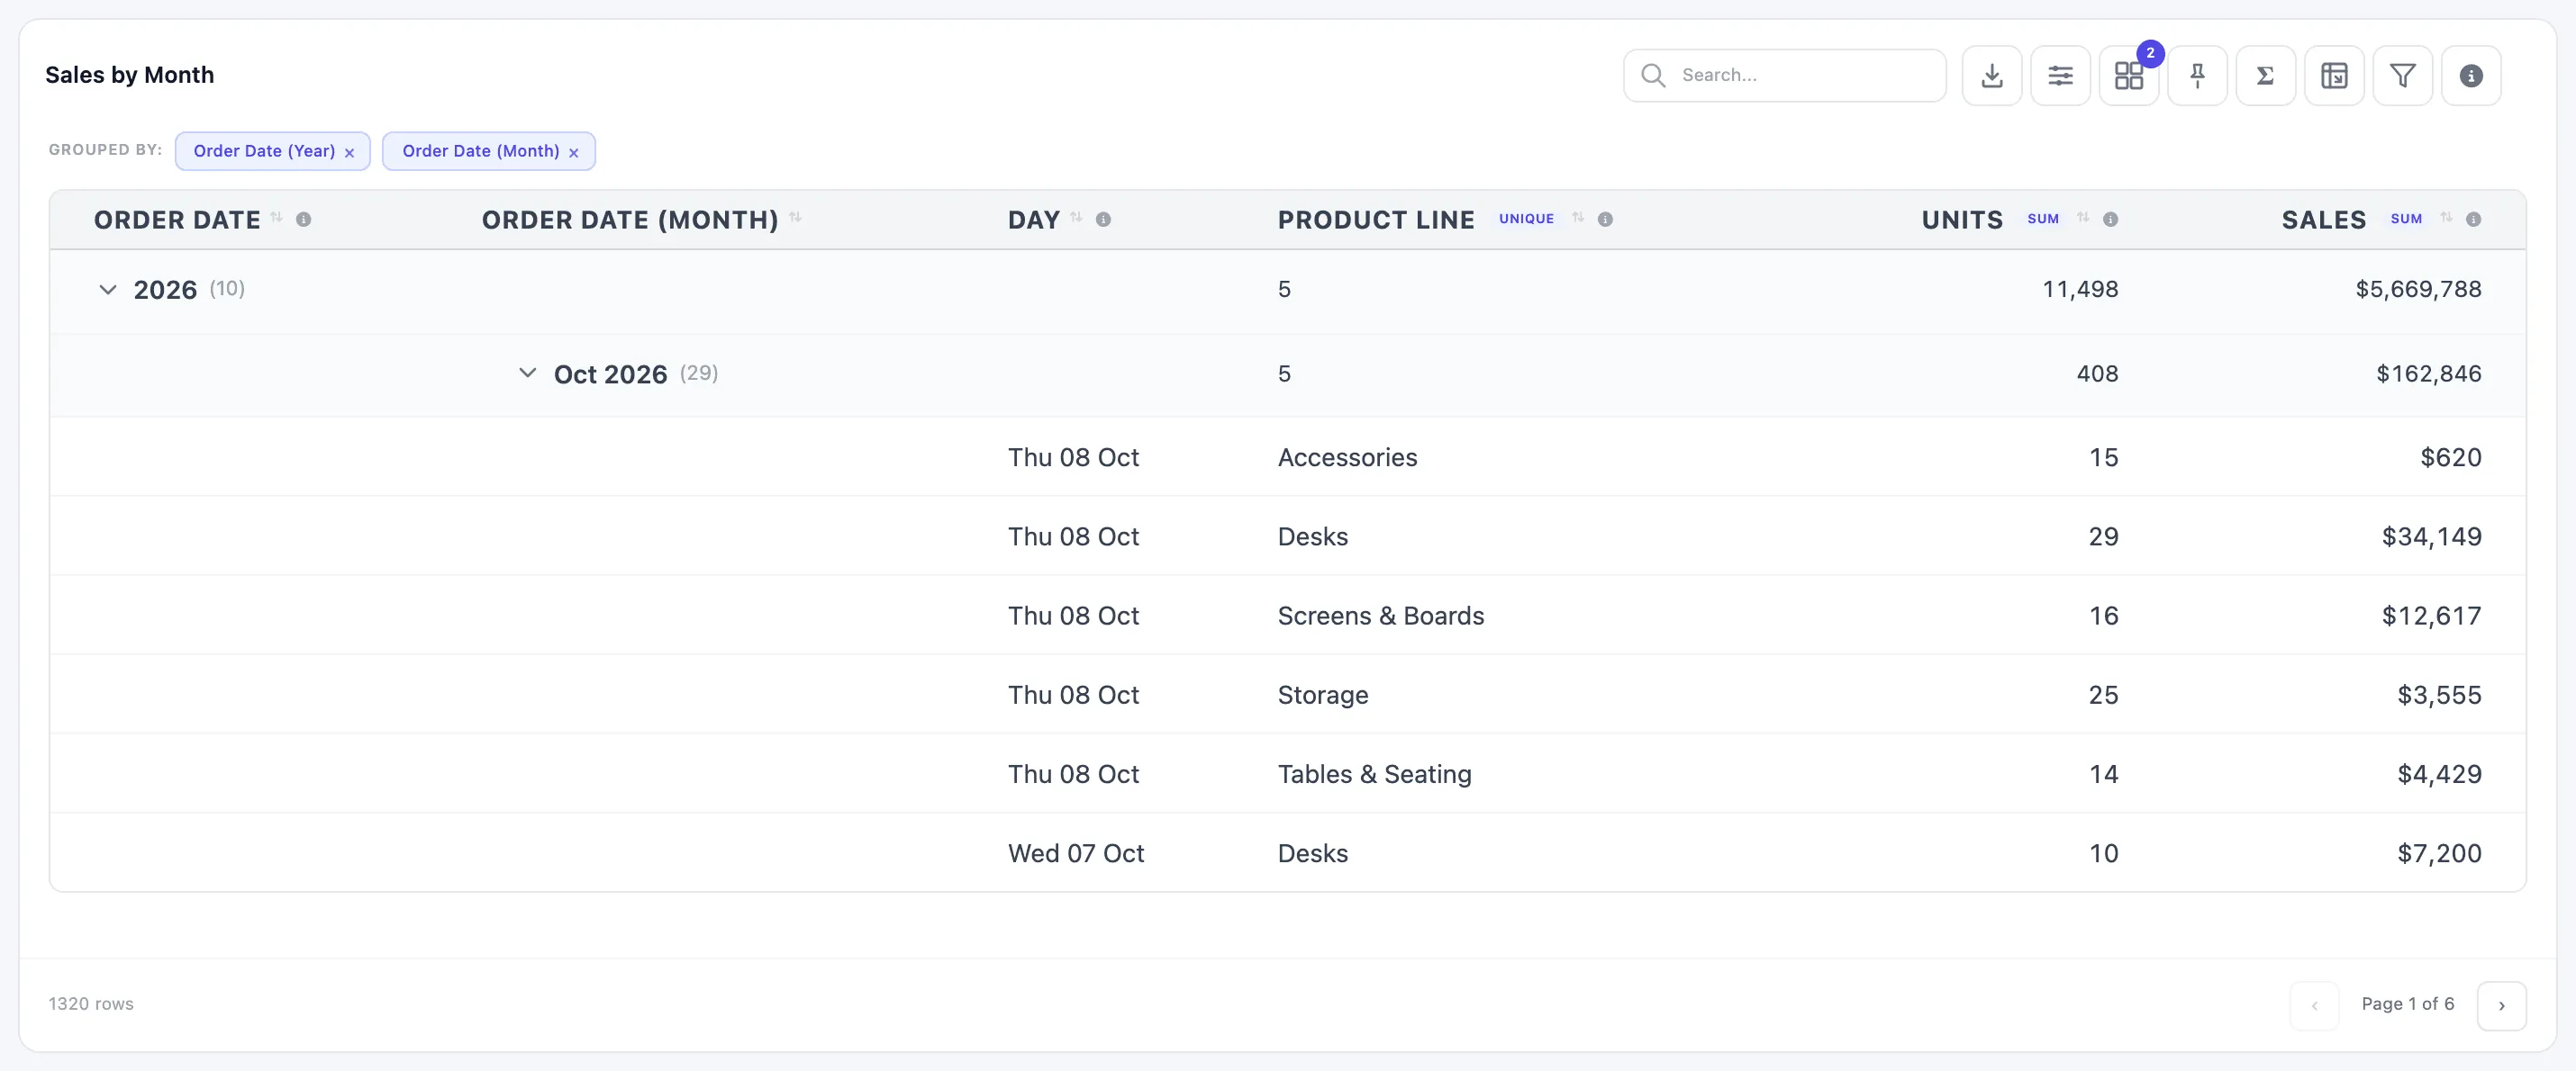Go to the next page of results
Image resolution: width=2576 pixels, height=1071 pixels.
(2501, 1005)
